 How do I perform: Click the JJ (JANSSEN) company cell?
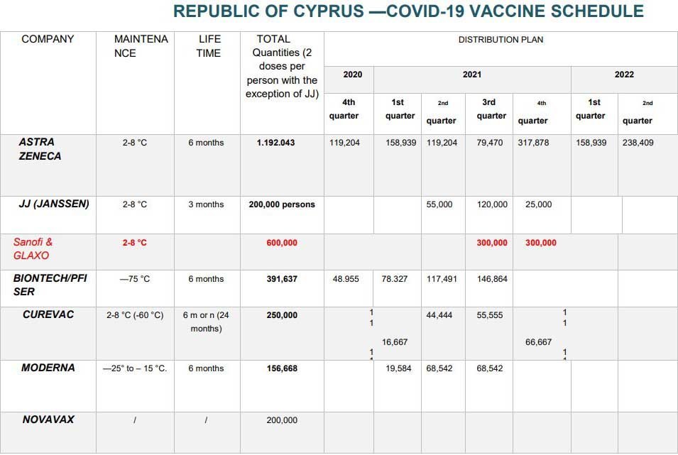tap(54, 204)
